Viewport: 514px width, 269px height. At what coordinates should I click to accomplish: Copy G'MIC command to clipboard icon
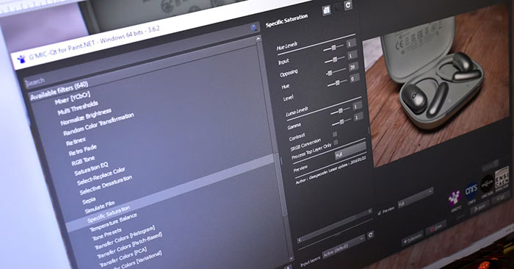point(326,10)
